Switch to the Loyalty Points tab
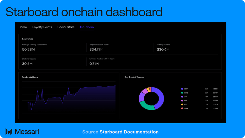 (x=42, y=27)
